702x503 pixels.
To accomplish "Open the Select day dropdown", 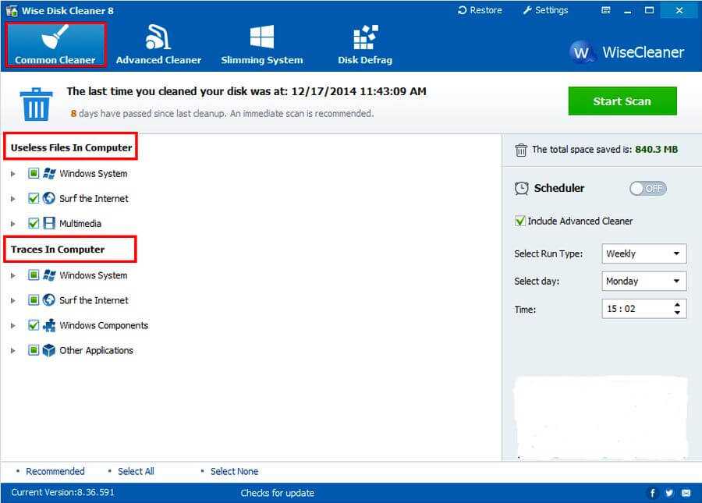I will coord(677,281).
